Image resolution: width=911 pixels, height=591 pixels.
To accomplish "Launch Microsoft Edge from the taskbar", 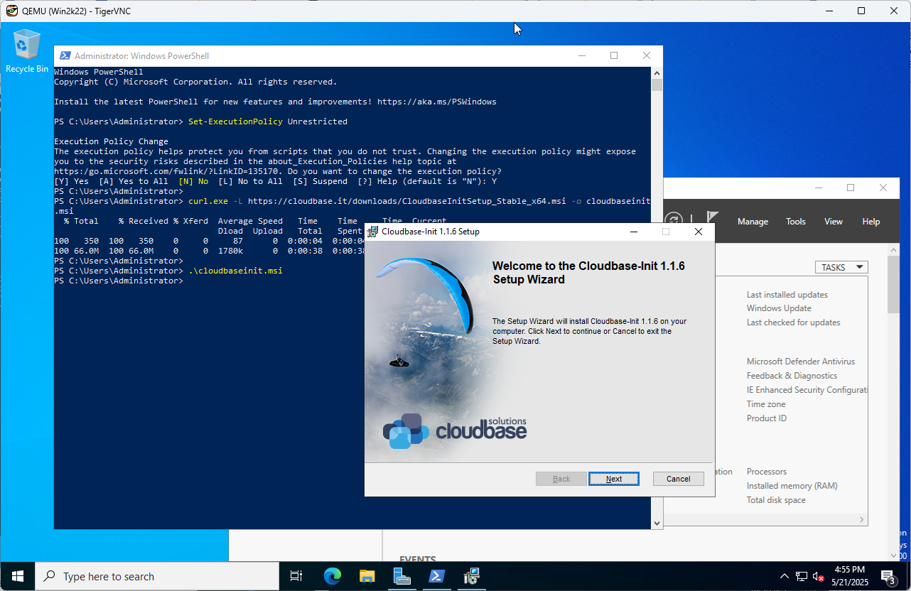I will 332,576.
